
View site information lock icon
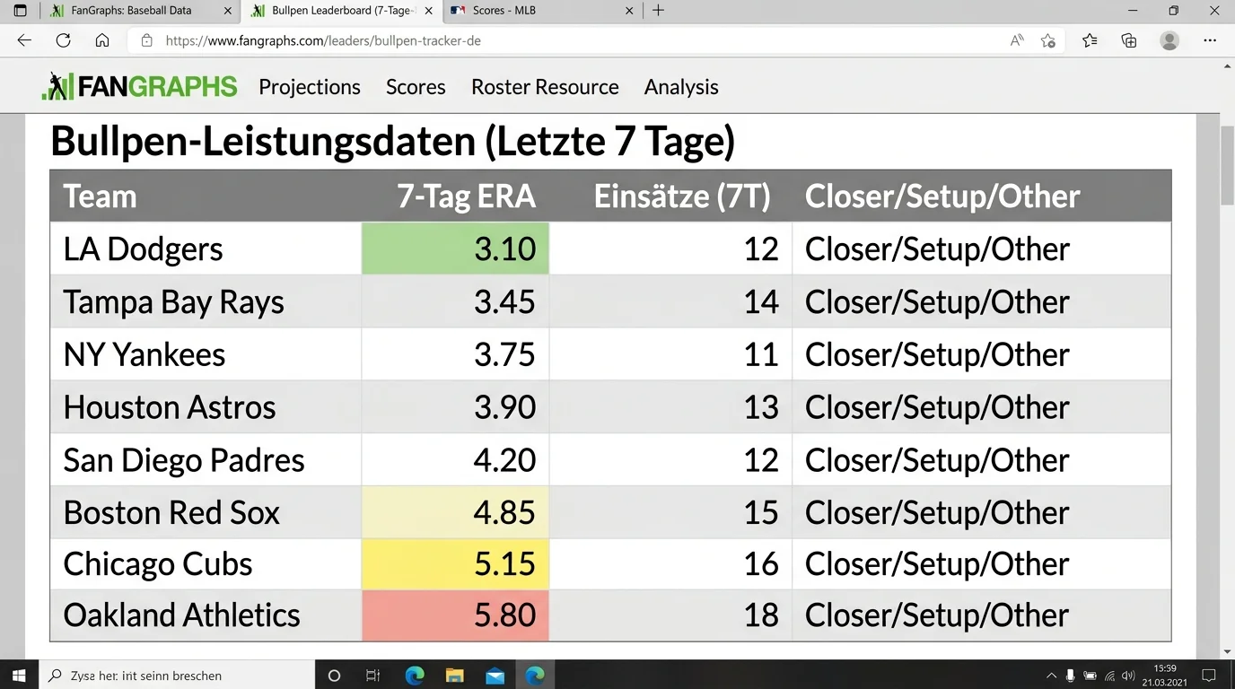pyautogui.click(x=147, y=40)
